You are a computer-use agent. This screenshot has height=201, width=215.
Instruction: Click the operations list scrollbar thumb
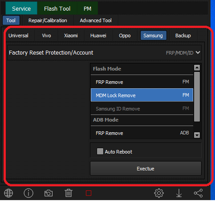click(197, 97)
